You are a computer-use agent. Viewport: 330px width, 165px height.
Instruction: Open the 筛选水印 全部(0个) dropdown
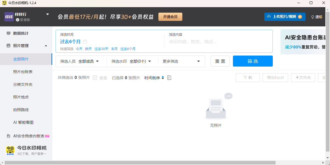(x=140, y=61)
